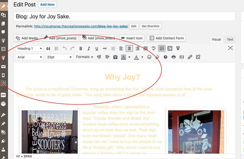Open the 22pt font size dropdown

pyautogui.click(x=59, y=57)
